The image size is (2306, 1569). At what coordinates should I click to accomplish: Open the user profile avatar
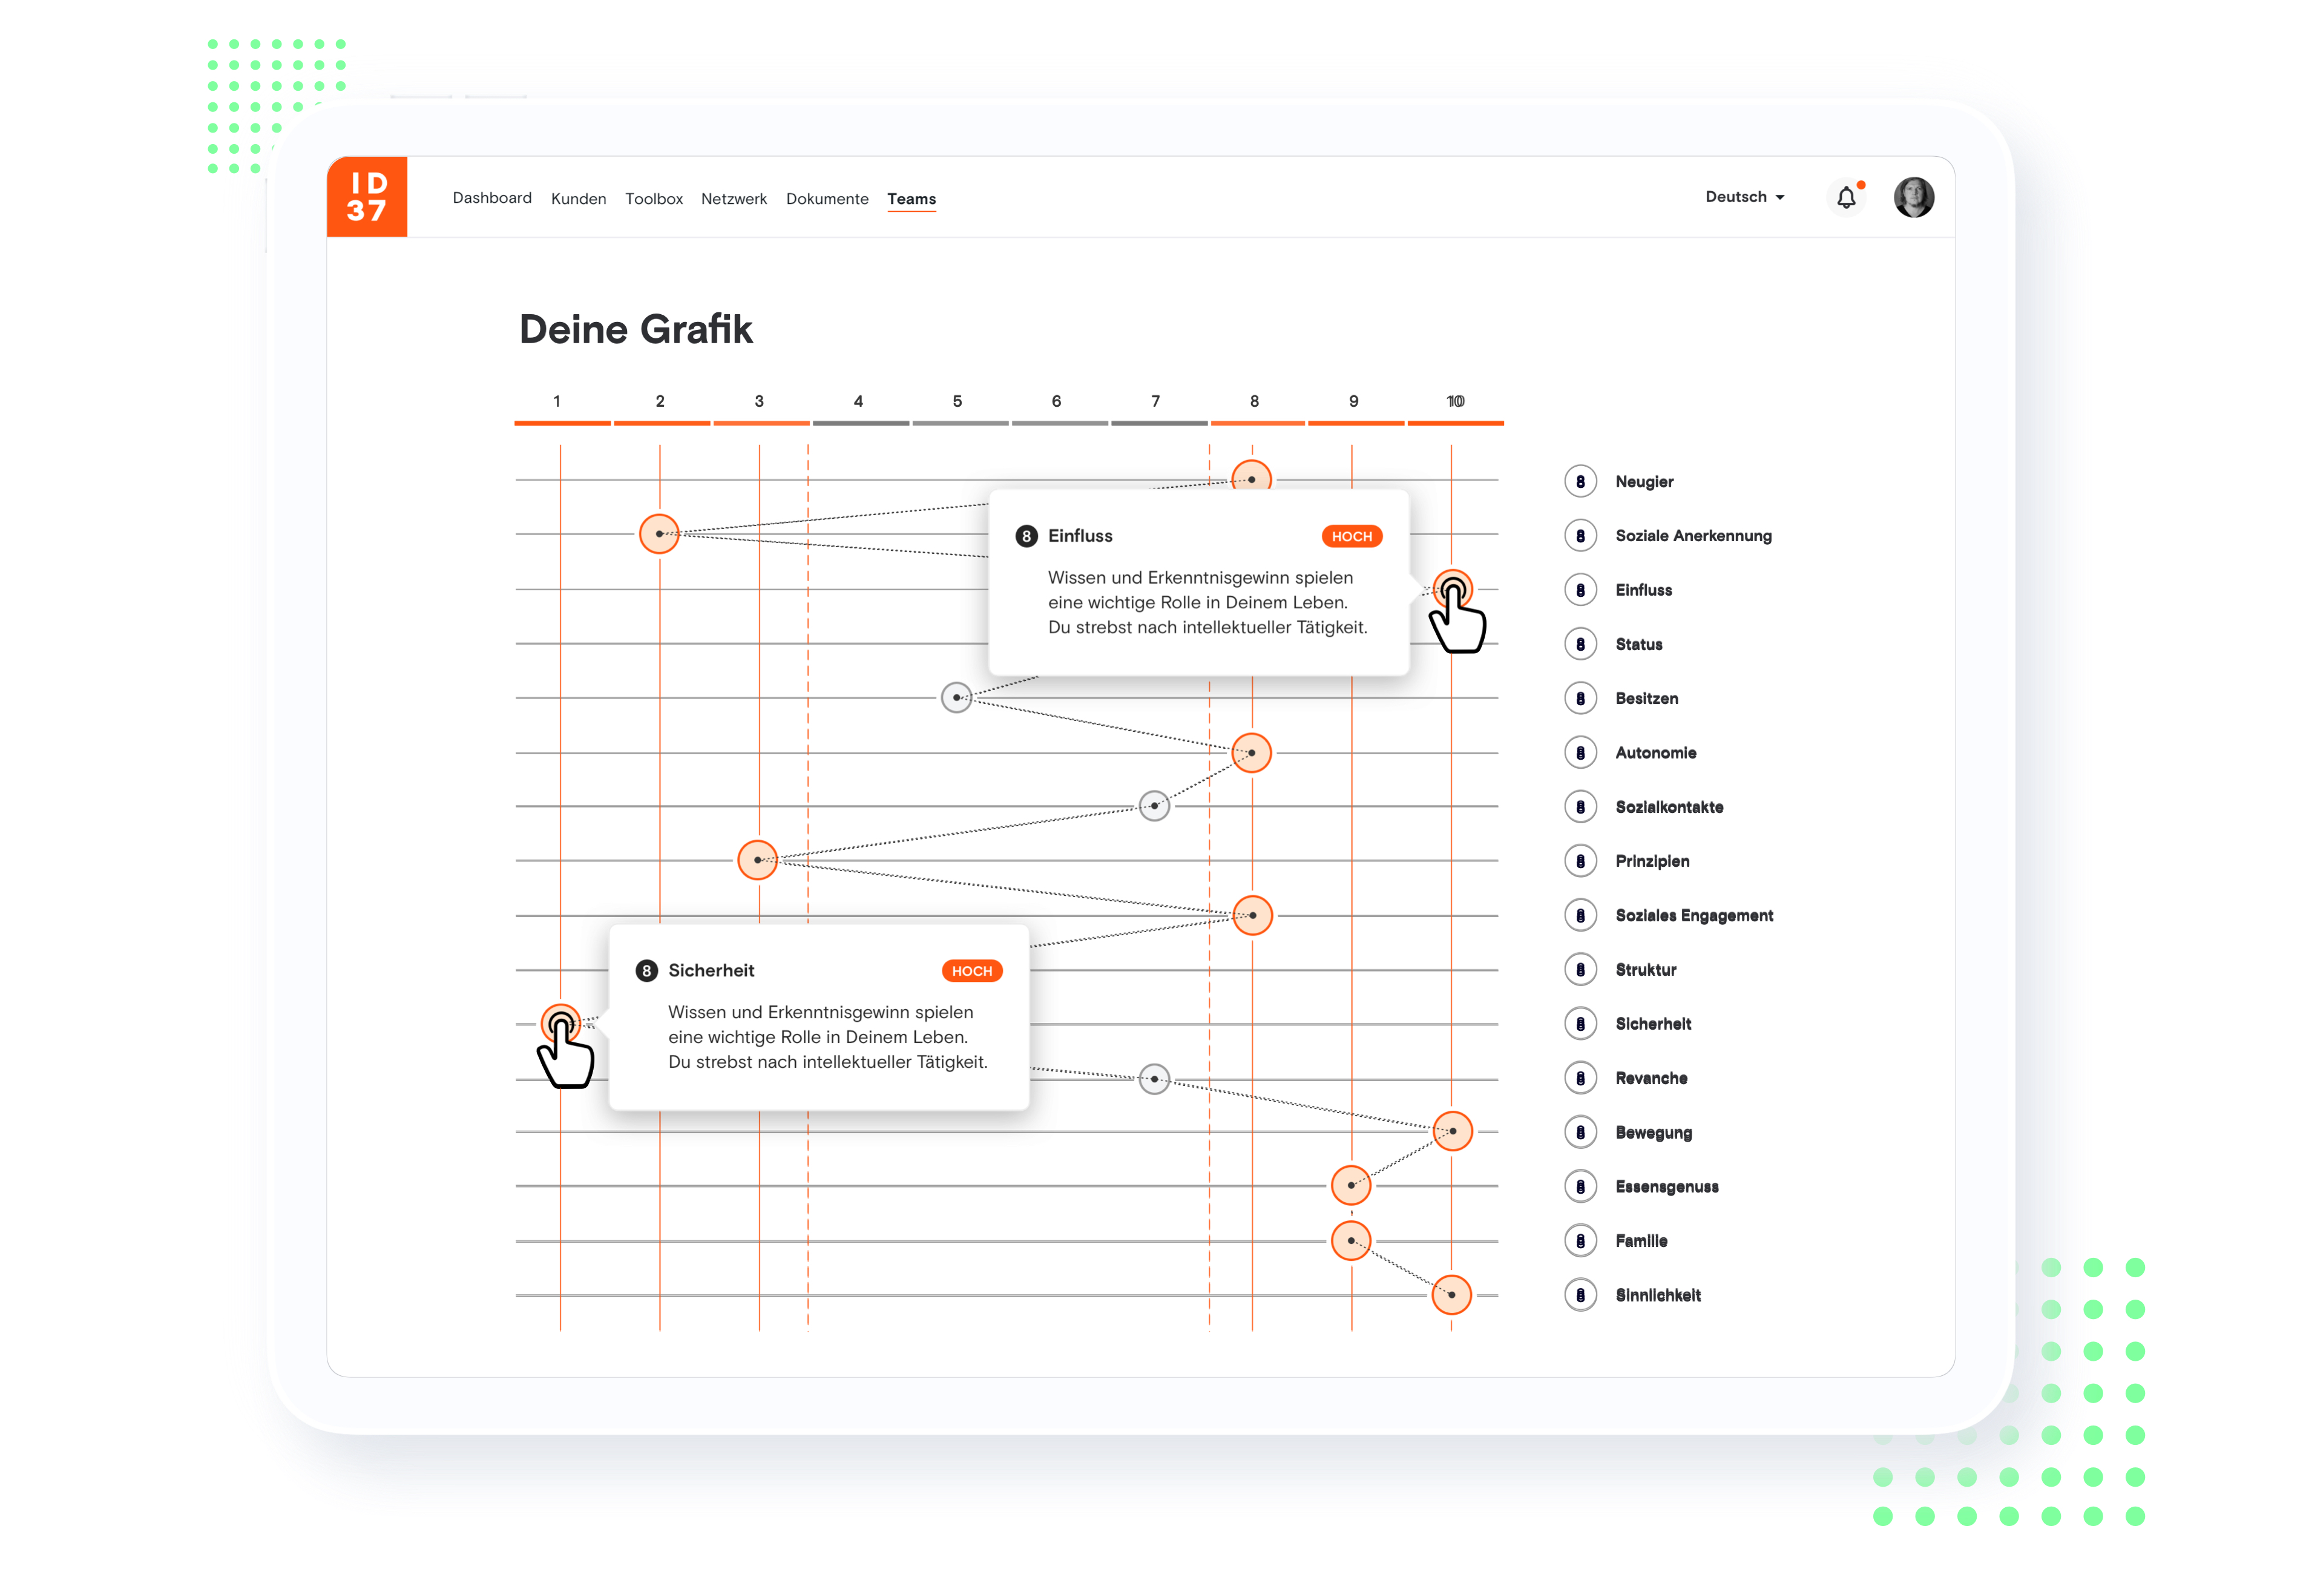[x=1913, y=197]
